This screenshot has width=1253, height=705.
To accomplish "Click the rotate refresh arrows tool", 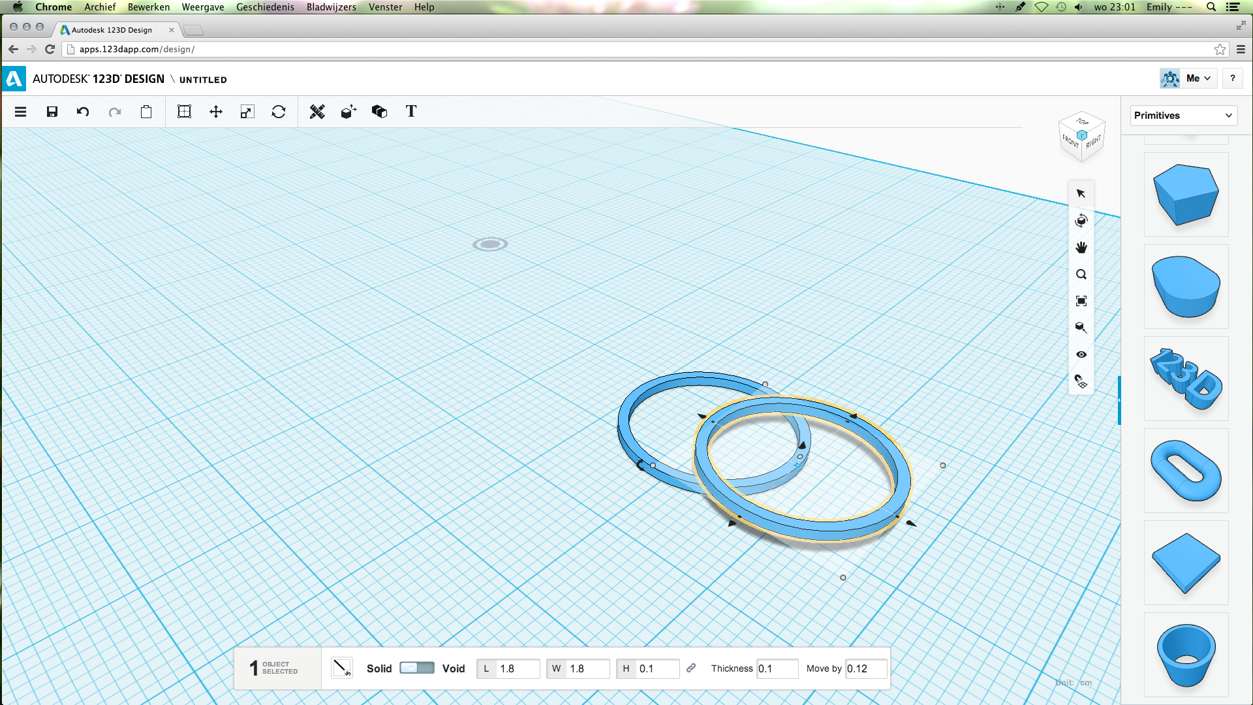I will [279, 112].
